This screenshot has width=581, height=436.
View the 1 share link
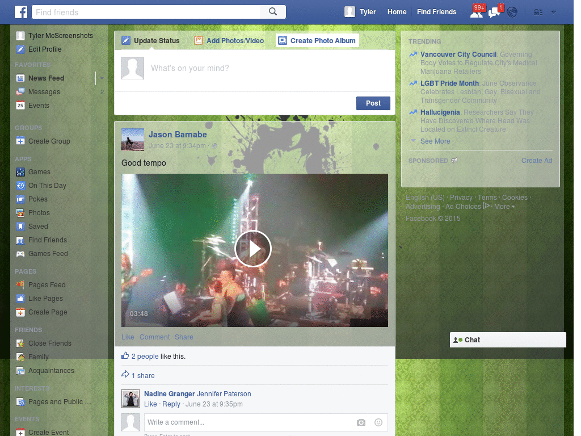(x=143, y=376)
